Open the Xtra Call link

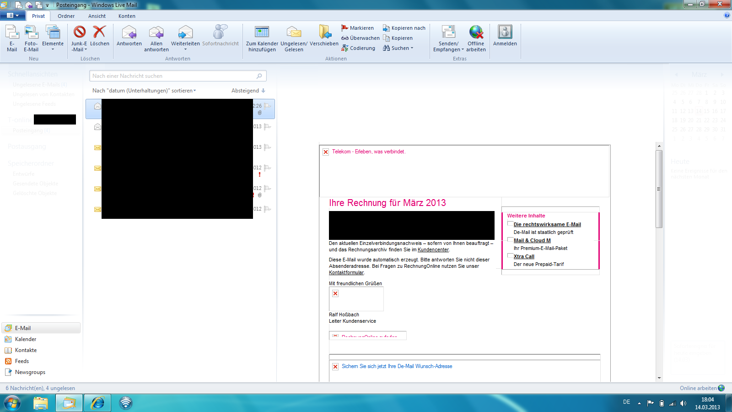pyautogui.click(x=524, y=256)
